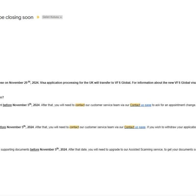Open the "us page" link before "to ask for an appointment change"
The height and width of the screenshot is (196, 196).
pos(146,105)
